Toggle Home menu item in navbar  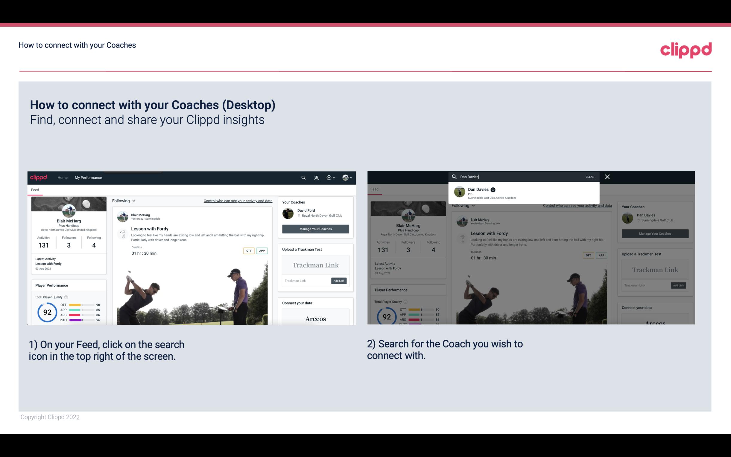pyautogui.click(x=63, y=177)
